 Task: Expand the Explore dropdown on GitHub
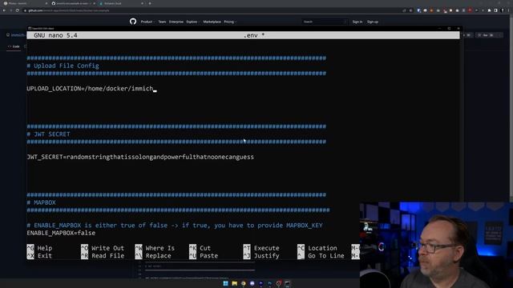point(192,22)
